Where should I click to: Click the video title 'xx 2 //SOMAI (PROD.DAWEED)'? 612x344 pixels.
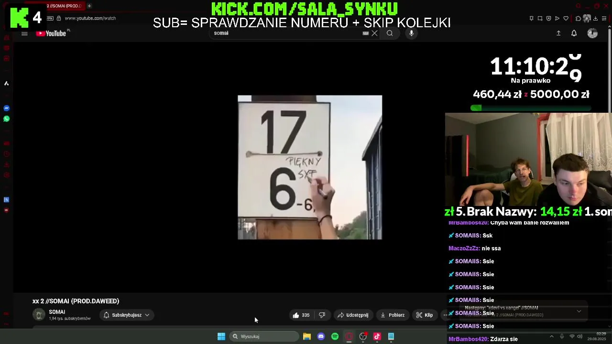(76, 301)
